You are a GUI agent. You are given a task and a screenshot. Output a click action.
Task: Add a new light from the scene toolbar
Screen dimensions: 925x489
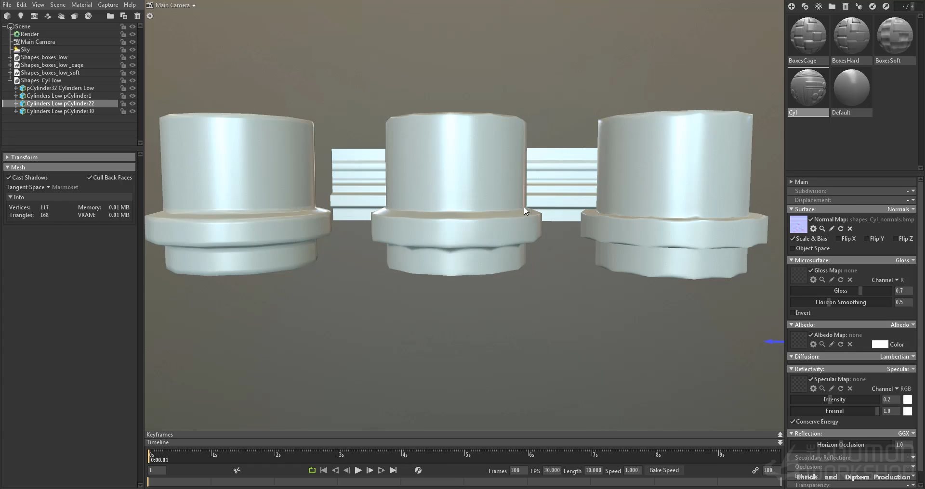pyautogui.click(x=21, y=16)
